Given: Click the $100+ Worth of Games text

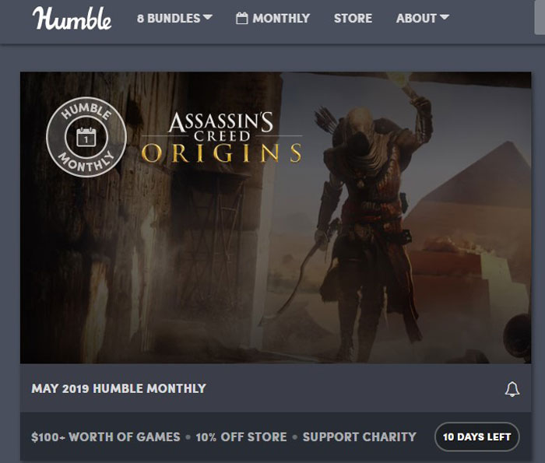Looking at the screenshot, I should point(106,437).
